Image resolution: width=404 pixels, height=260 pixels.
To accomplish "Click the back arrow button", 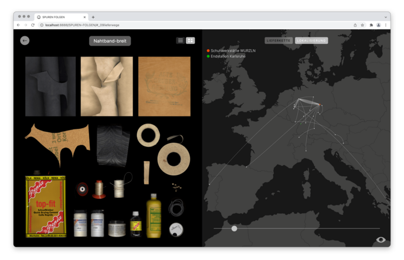I will (x=25, y=40).
